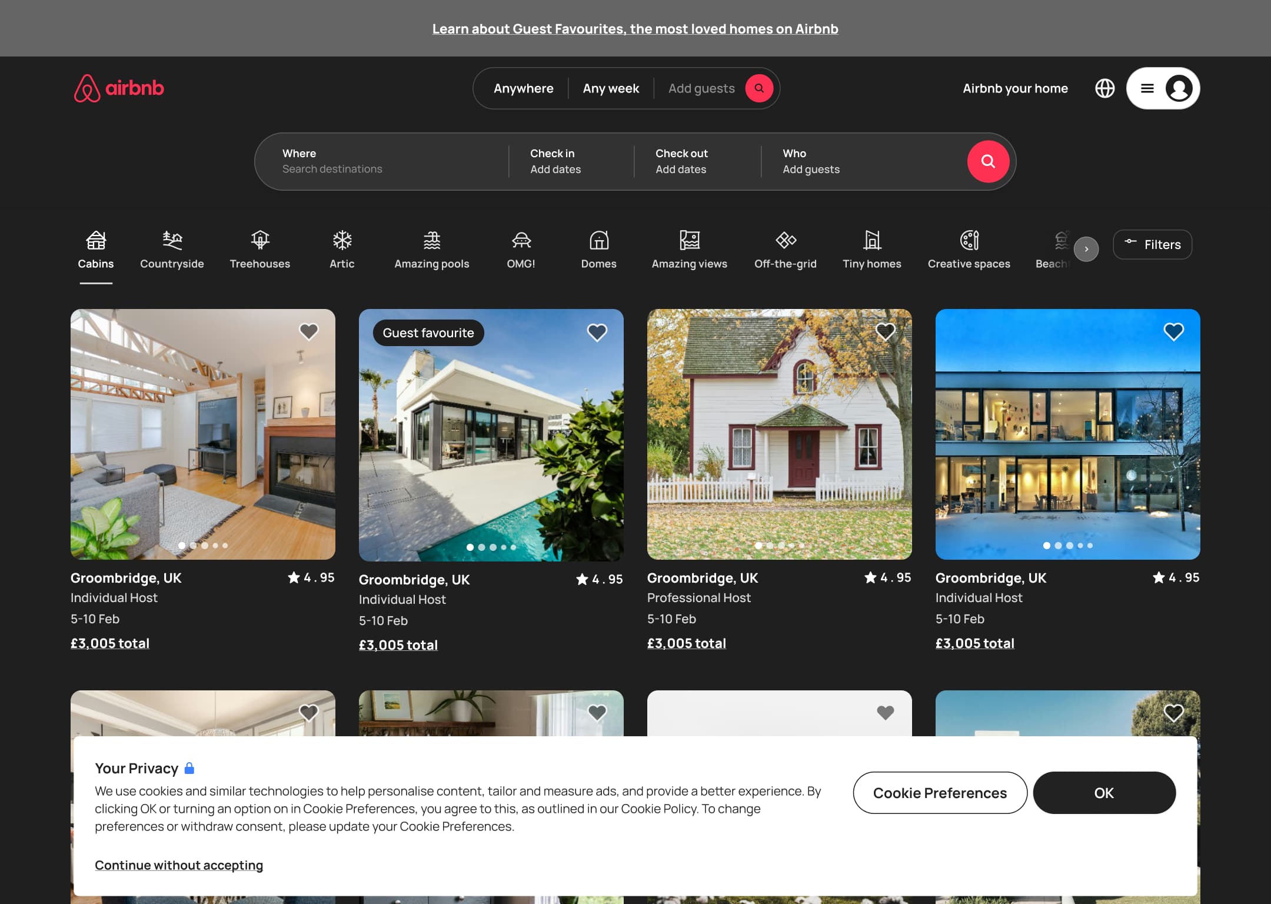Select the Domes category icon
This screenshot has width=1271, height=904.
pyautogui.click(x=599, y=240)
